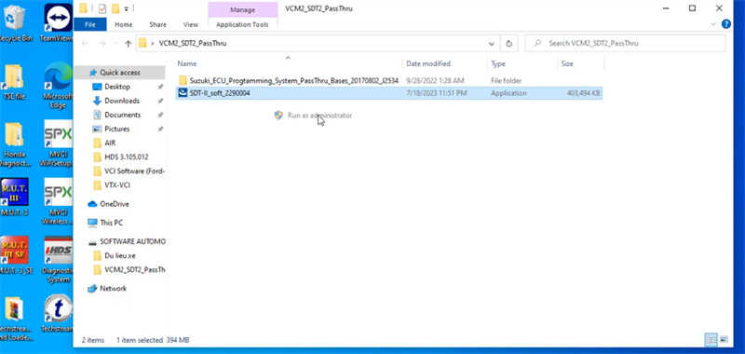745x354 pixels.
Task: Click the 403,494 KB size value
Action: (583, 93)
